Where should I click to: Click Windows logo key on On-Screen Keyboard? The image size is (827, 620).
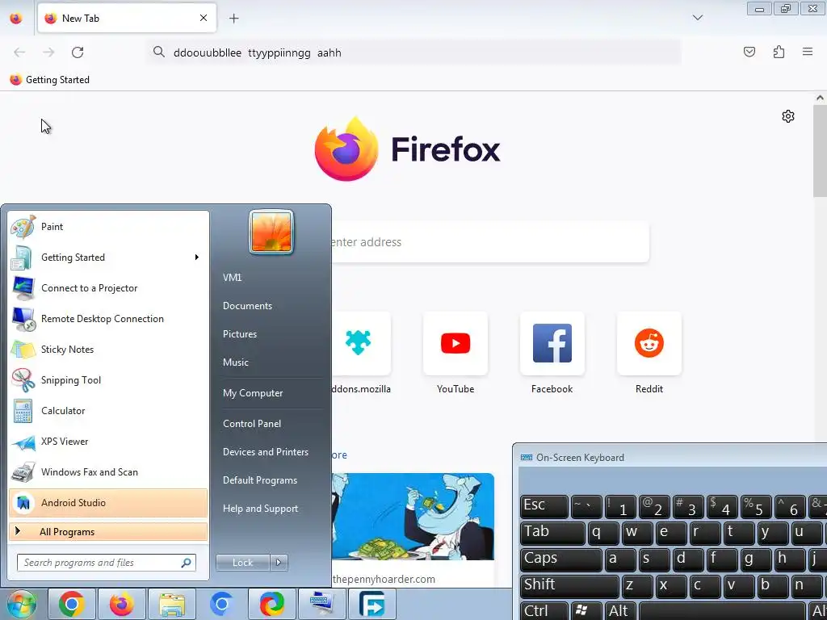tap(586, 611)
